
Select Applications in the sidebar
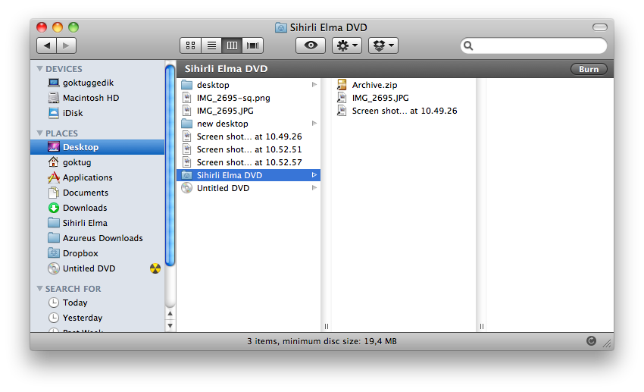pos(87,177)
